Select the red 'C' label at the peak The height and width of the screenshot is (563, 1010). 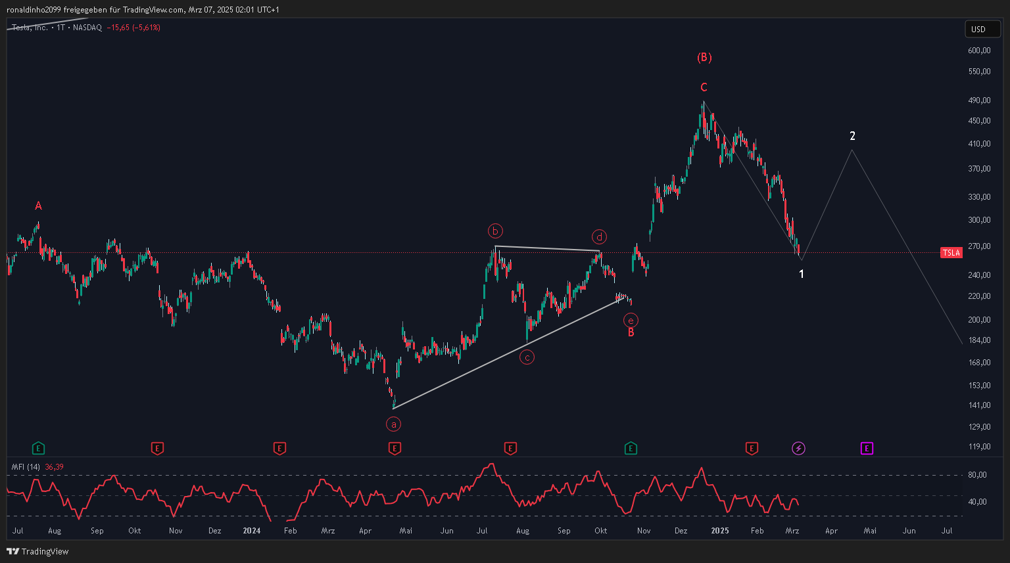tap(704, 87)
